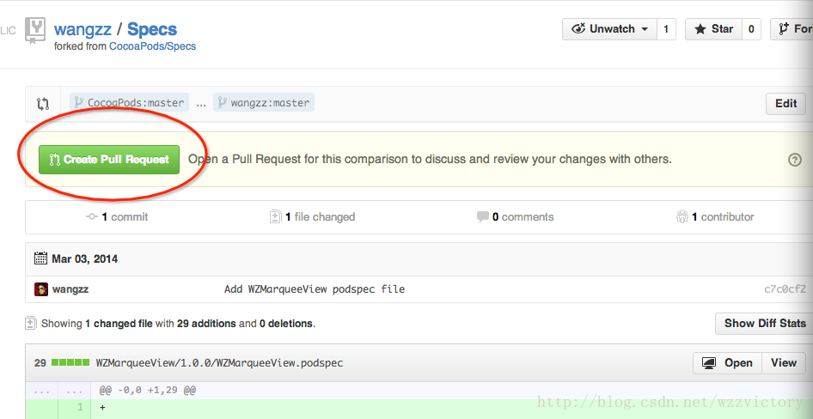Star the repository

714,29
